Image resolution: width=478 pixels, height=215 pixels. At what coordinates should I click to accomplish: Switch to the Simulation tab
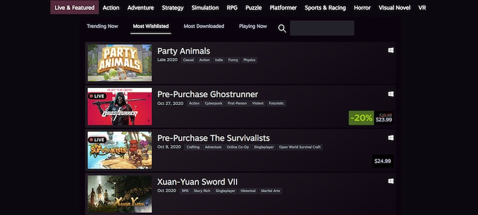pyautogui.click(x=205, y=8)
